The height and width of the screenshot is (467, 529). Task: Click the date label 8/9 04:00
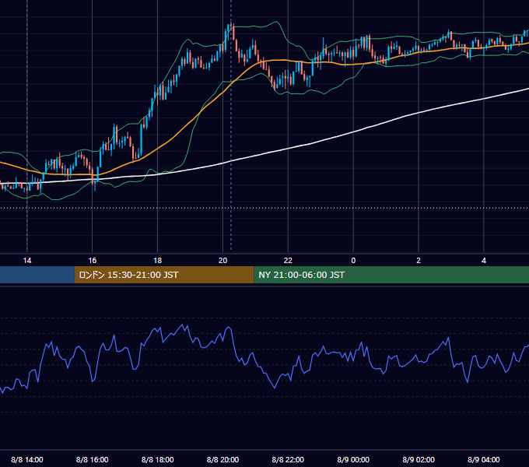(x=484, y=459)
